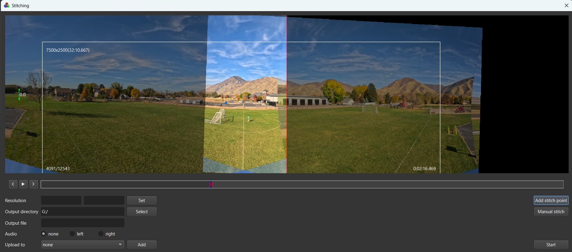The image size is (572, 252).
Task: Click the previous frame arrow button
Action: click(13, 184)
